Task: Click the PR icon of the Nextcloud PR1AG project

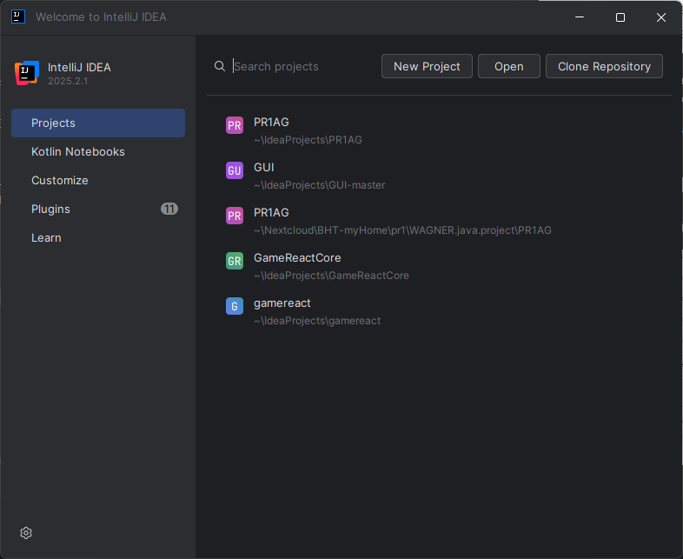Action: (x=234, y=216)
